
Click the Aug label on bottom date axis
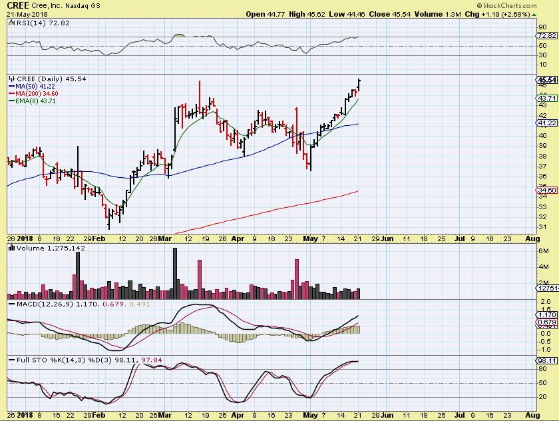click(532, 415)
